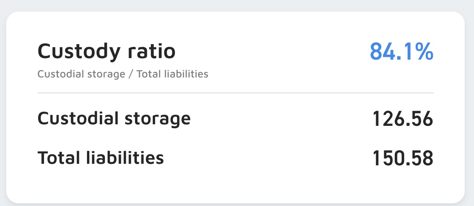Click "Total liabilities" in the small gray subtitle
474x206 pixels.
pos(172,74)
